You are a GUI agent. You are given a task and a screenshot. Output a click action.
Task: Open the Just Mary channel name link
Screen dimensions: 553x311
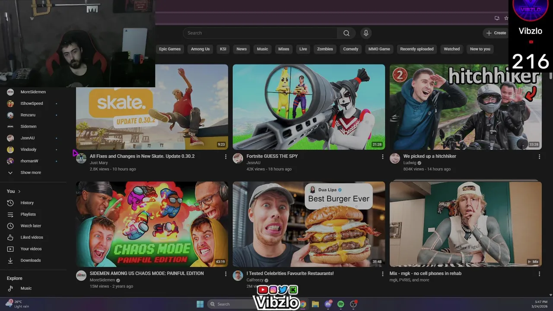[x=99, y=163]
